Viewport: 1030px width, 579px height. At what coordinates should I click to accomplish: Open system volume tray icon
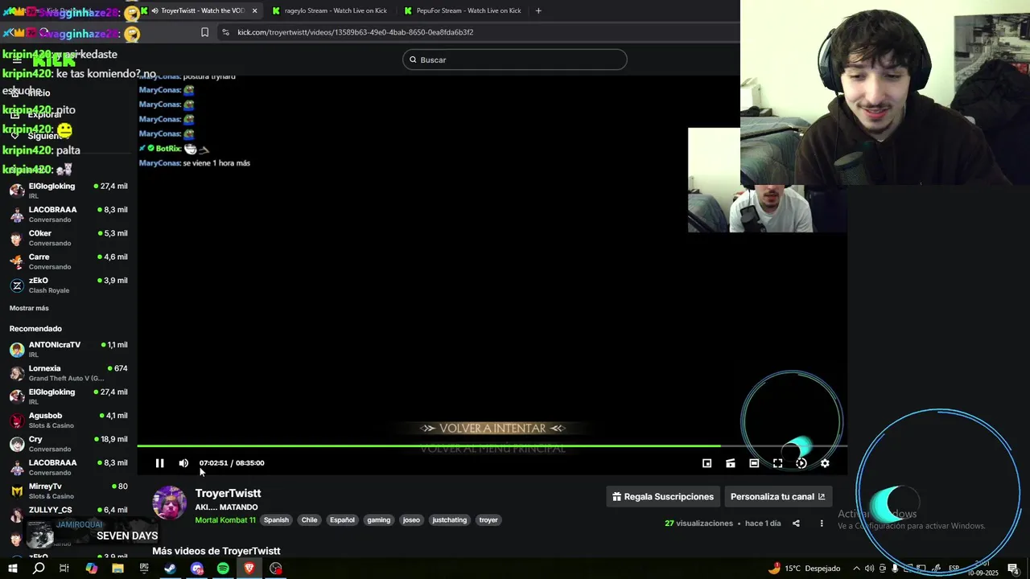click(869, 569)
